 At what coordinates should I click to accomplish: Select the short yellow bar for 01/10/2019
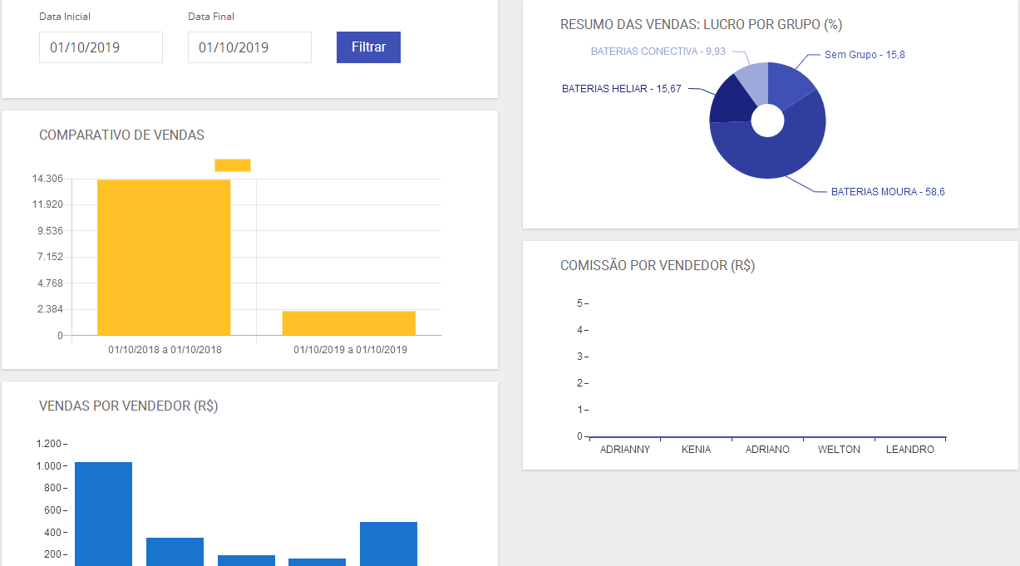click(x=348, y=322)
